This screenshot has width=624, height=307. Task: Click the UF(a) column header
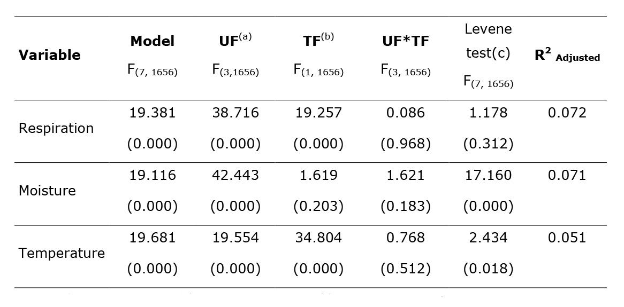click(235, 42)
